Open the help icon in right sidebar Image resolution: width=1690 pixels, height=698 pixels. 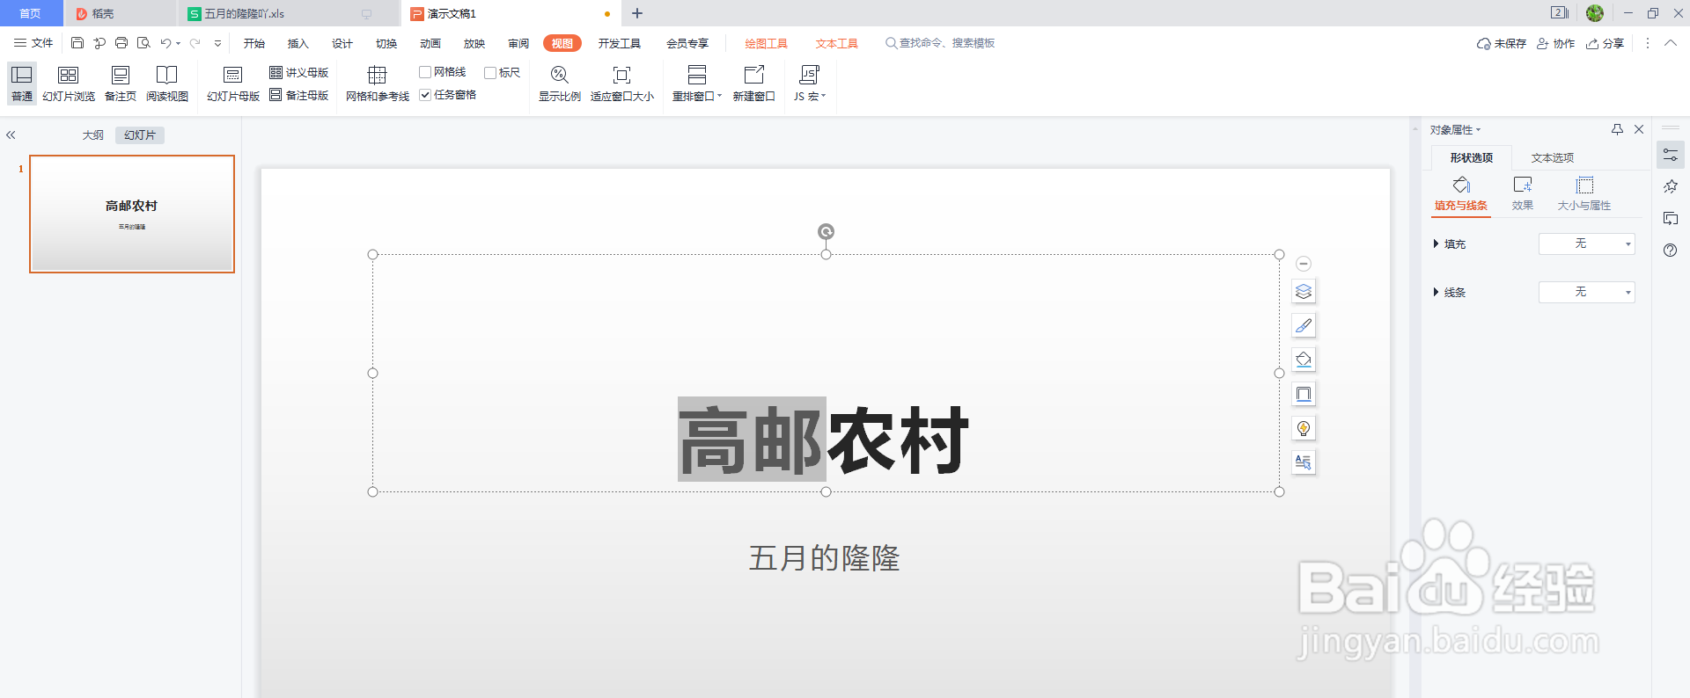(x=1671, y=251)
